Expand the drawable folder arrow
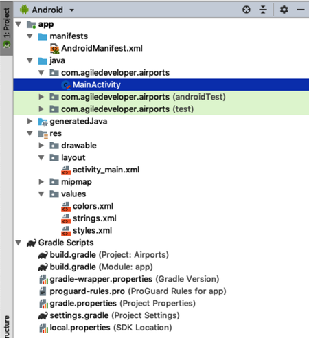The height and width of the screenshot is (338, 309). [41, 146]
